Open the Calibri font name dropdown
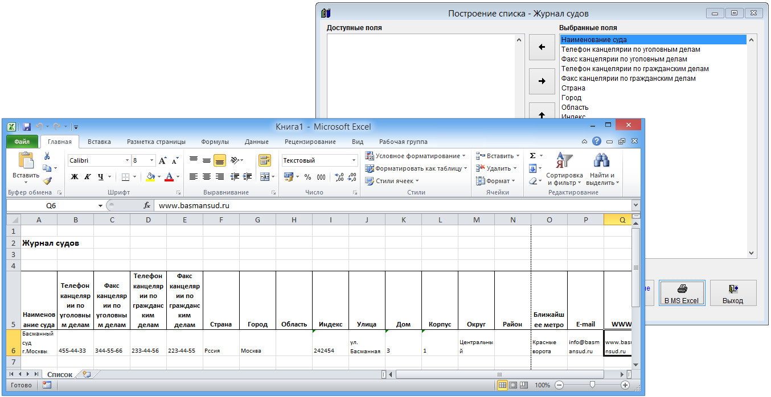This screenshot has height=397, width=771. click(127, 161)
